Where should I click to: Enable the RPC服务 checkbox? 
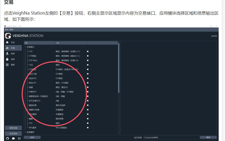(x=88, y=128)
